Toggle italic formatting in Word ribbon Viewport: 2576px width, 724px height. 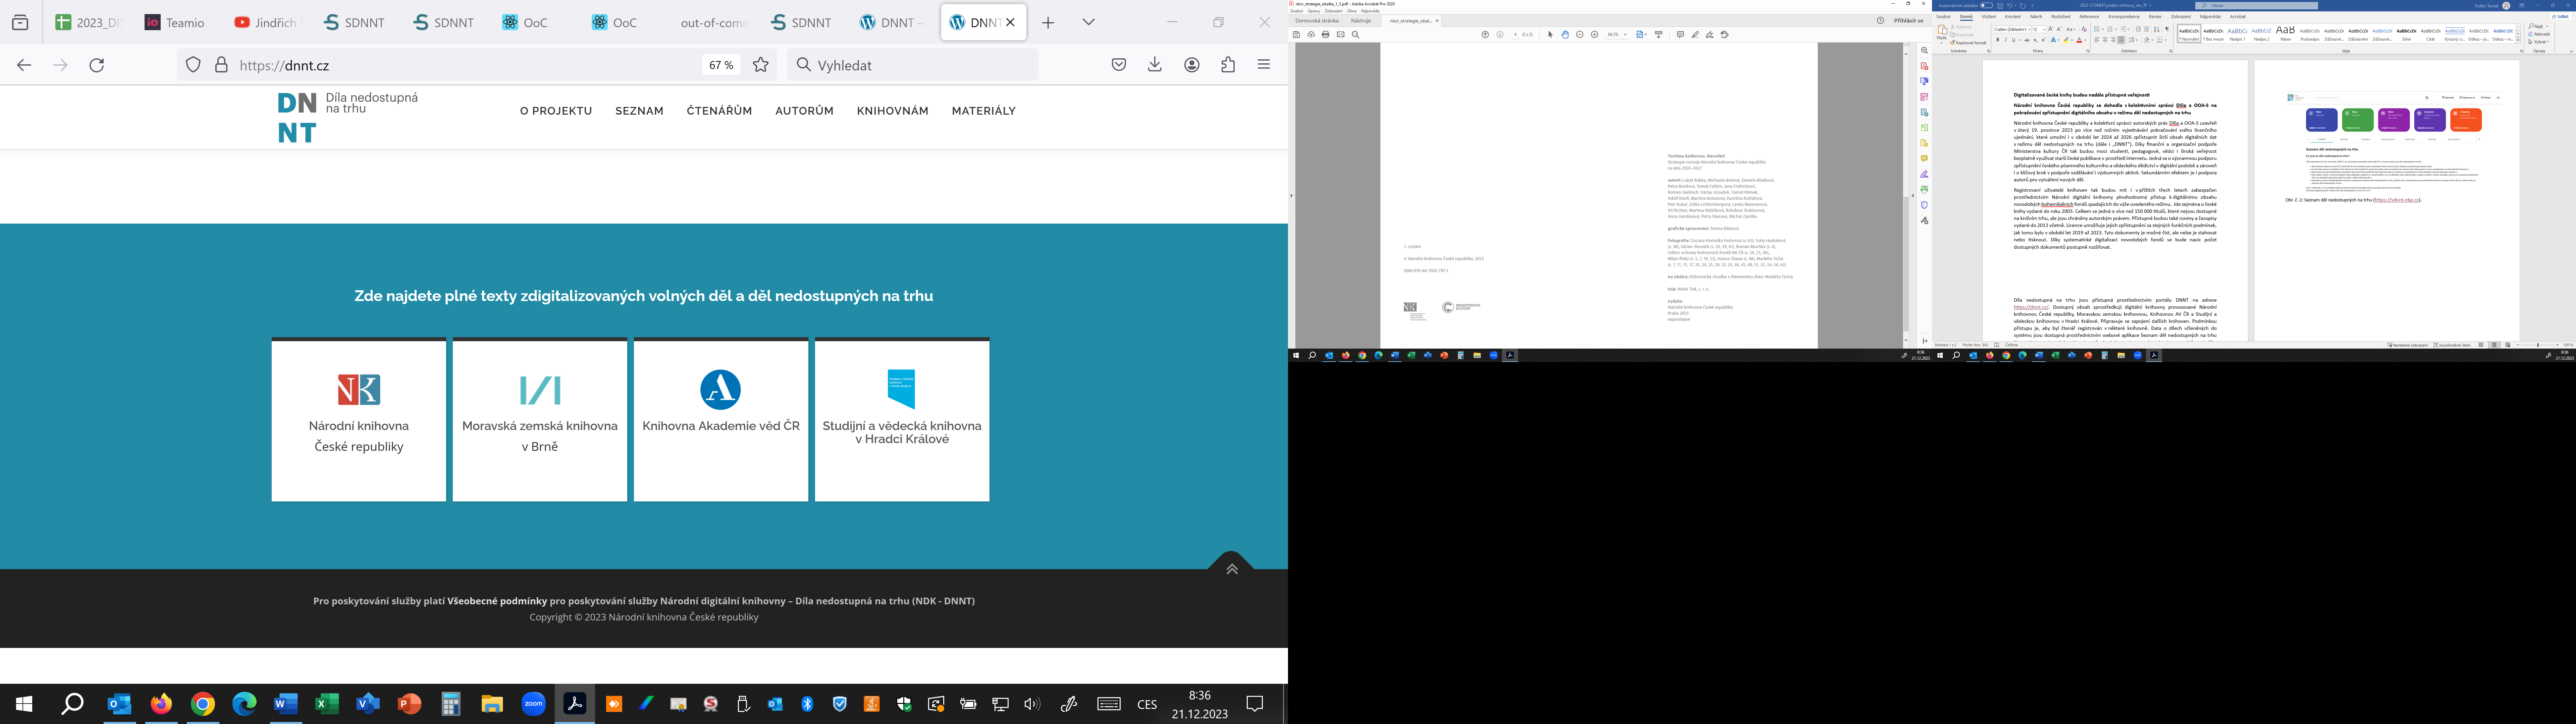(2006, 40)
